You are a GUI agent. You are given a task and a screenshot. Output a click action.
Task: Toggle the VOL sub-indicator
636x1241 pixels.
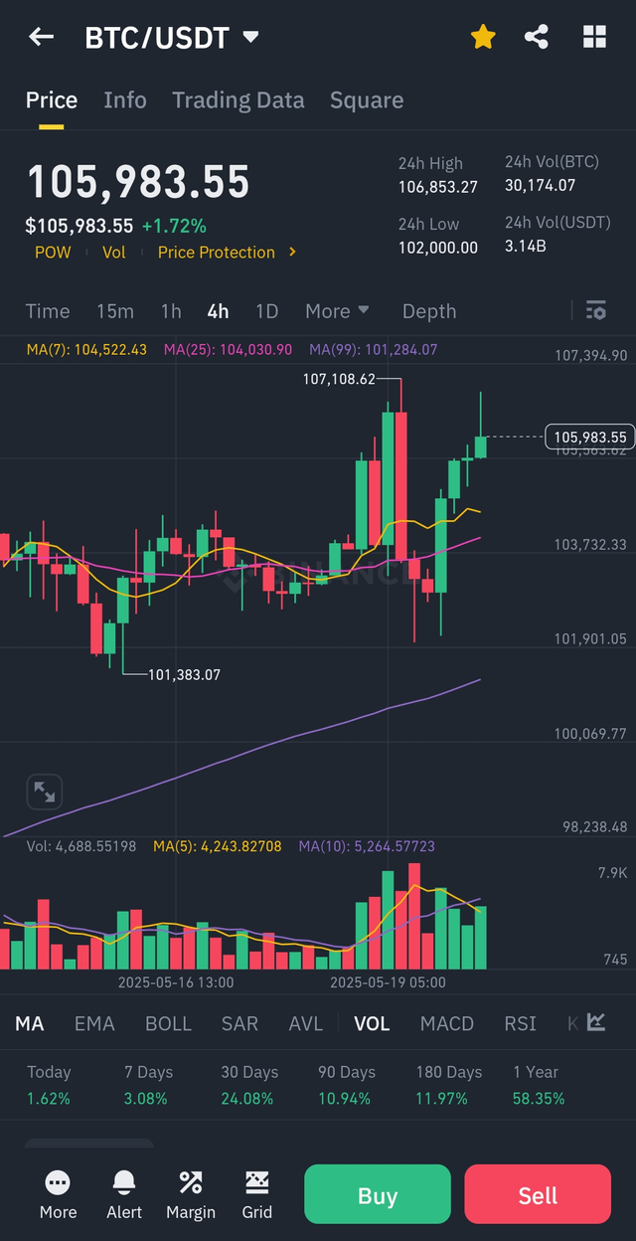click(x=372, y=1023)
